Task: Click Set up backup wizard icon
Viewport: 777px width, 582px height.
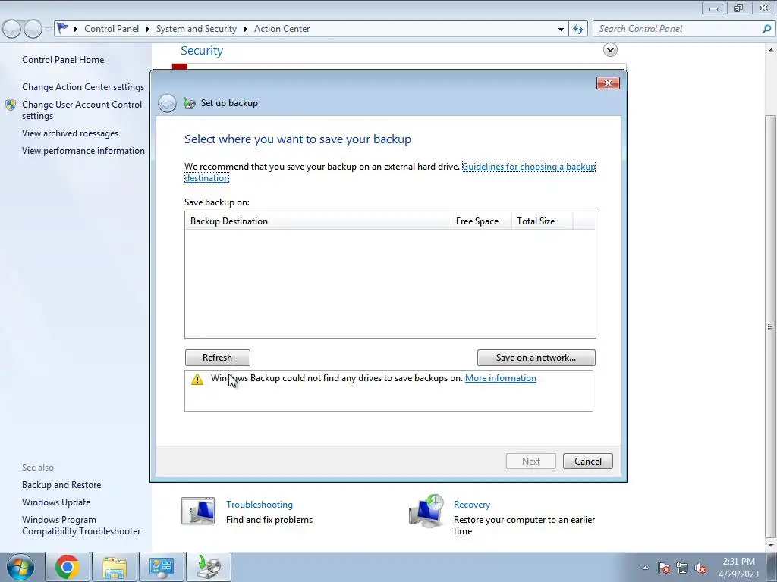Action: tap(189, 103)
